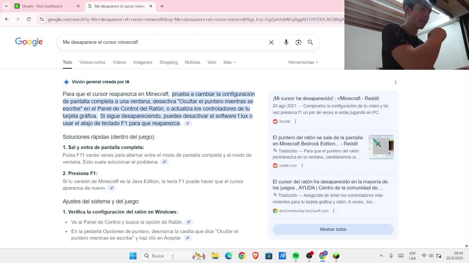Viewport: 469px width, 263px height.
Task: Switch to the 'Imágenes' results tab
Action: coord(143,62)
